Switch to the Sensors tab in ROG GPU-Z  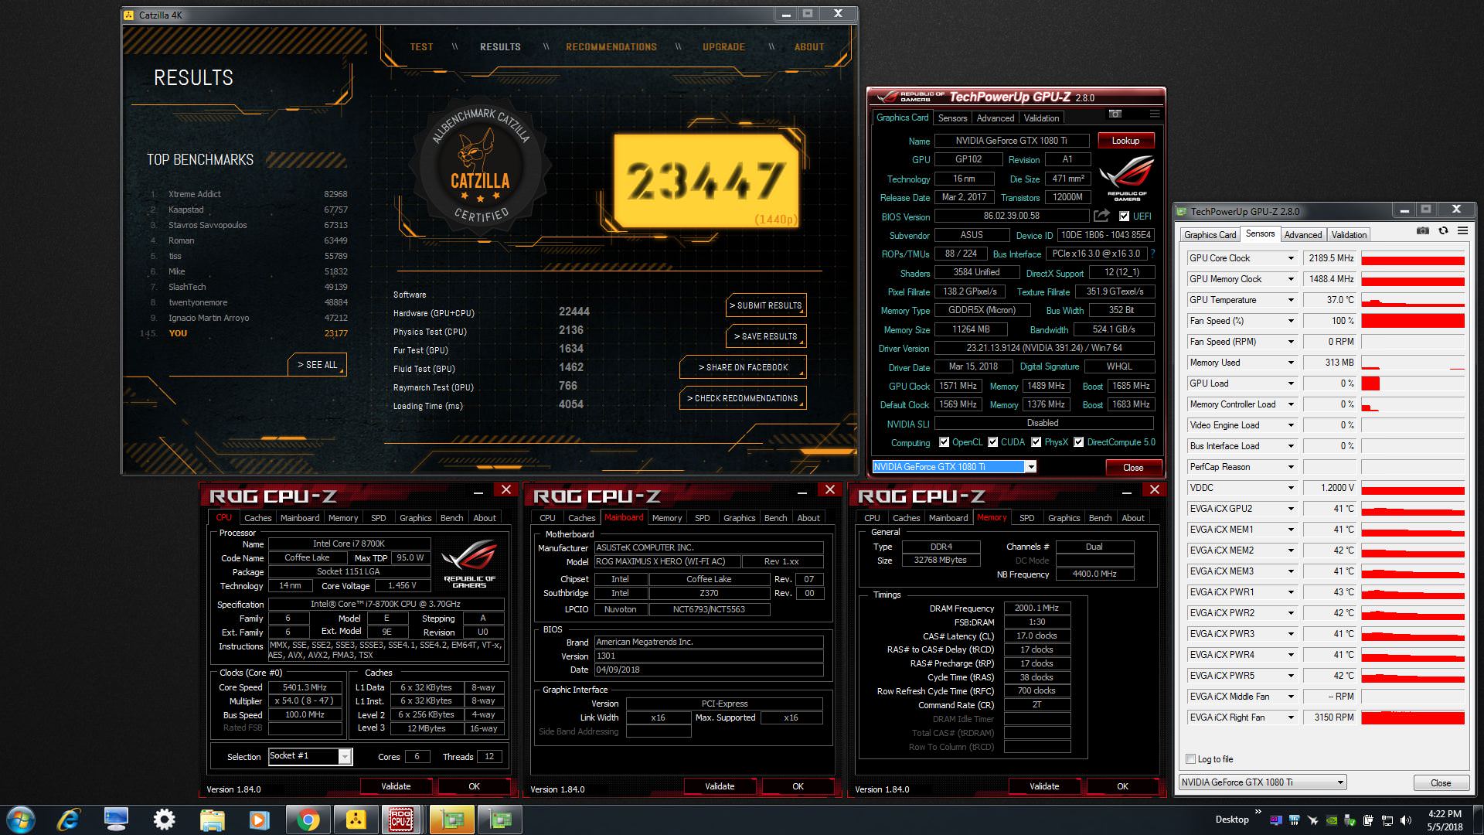[952, 118]
